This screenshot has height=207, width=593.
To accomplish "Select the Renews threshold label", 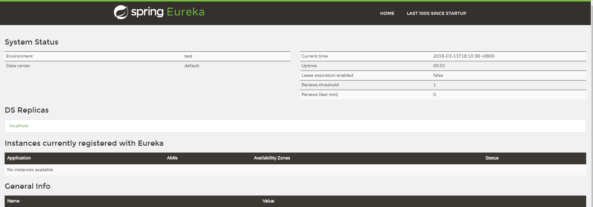I will 320,85.
